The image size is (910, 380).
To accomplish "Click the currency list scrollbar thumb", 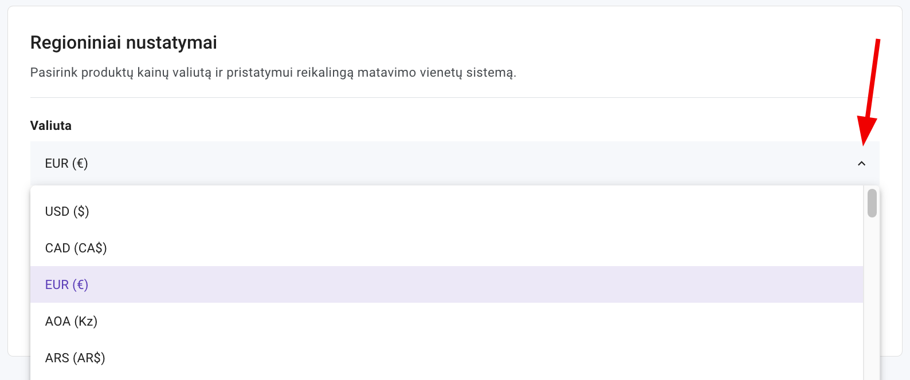I will click(872, 203).
